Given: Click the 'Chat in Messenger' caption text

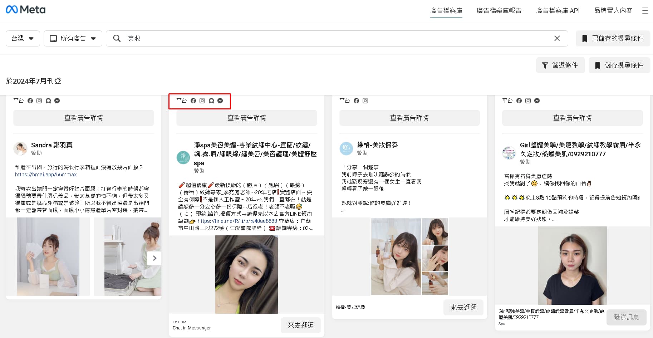Looking at the screenshot, I should coord(192,328).
